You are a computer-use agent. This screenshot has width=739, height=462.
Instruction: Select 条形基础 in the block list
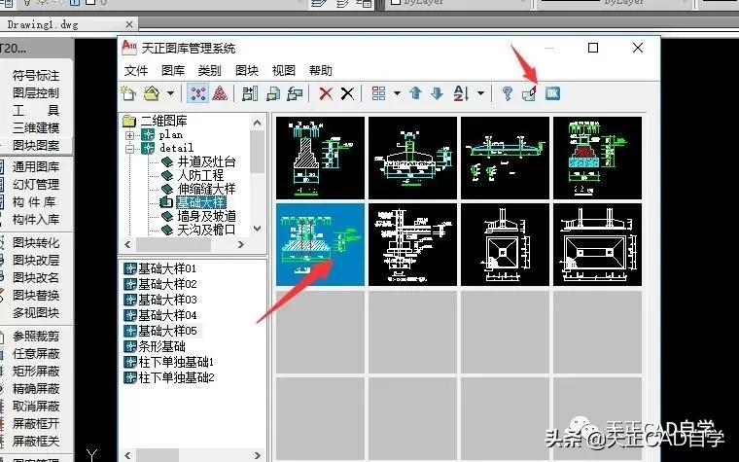[161, 346]
